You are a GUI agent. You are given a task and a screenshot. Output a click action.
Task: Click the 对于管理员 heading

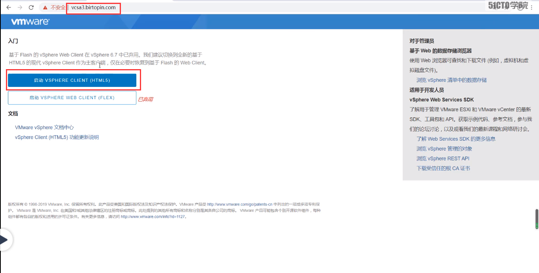[422, 41]
